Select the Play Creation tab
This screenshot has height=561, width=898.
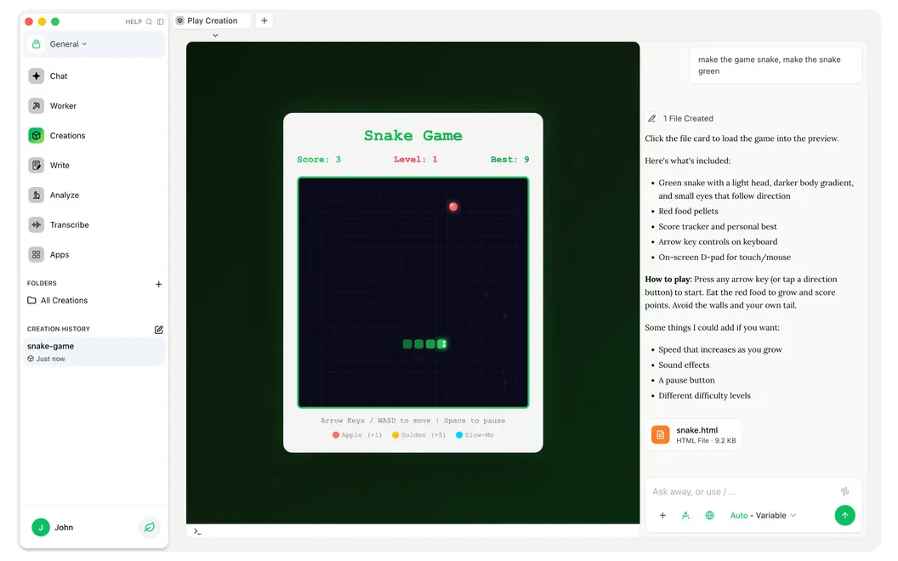coord(212,20)
